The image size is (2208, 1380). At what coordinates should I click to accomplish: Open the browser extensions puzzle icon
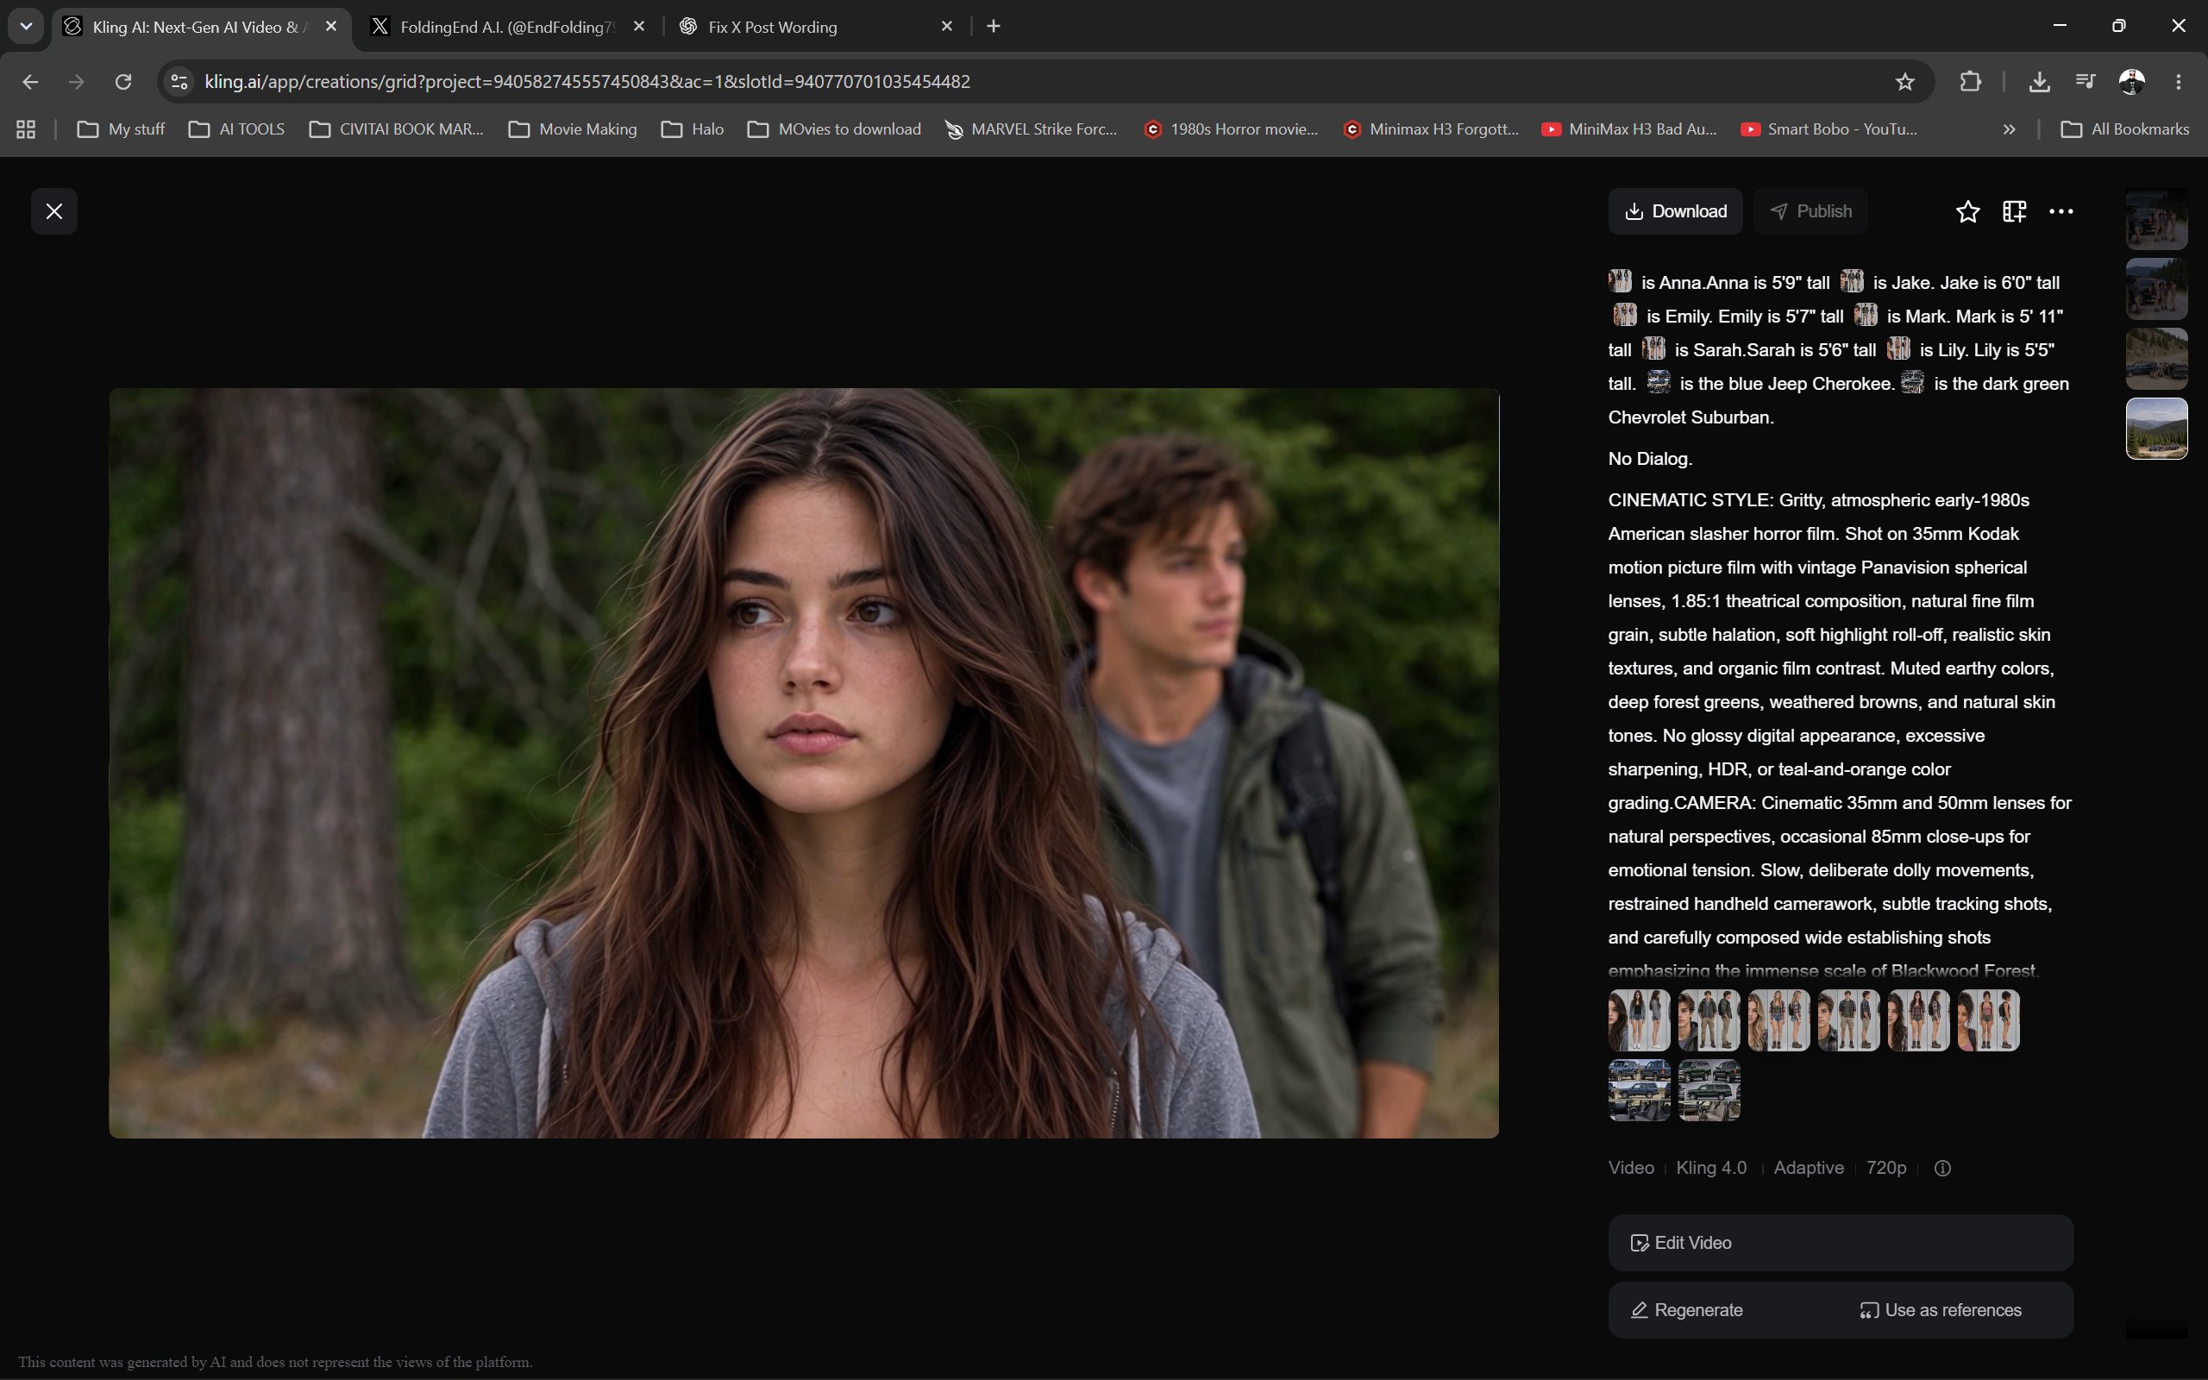click(x=1970, y=82)
